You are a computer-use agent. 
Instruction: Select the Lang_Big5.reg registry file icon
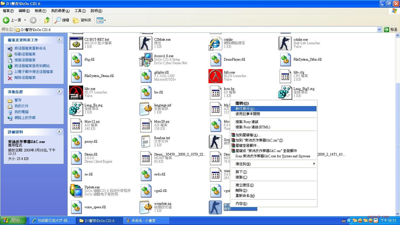(x=285, y=93)
